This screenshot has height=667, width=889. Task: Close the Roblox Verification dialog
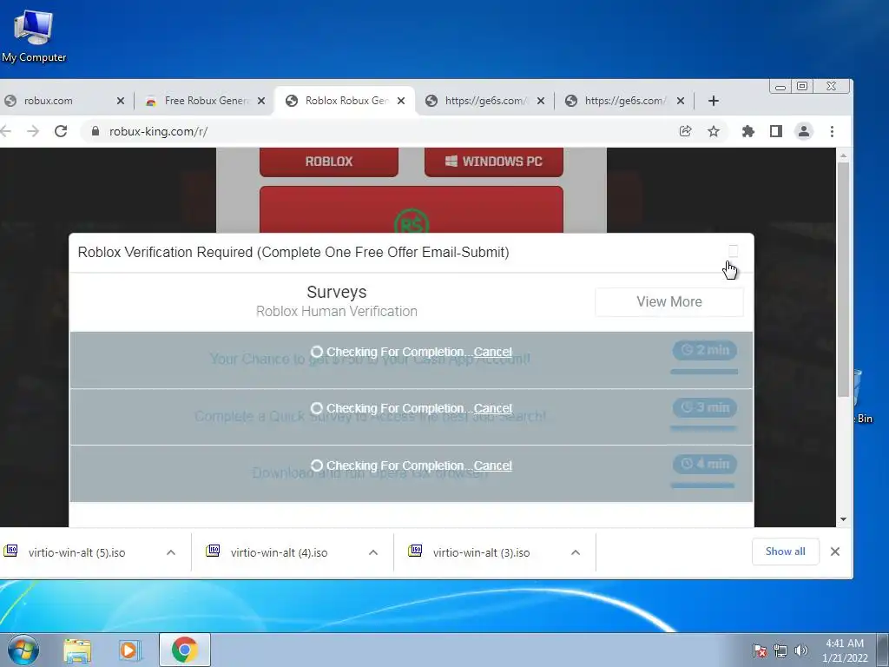click(x=733, y=251)
